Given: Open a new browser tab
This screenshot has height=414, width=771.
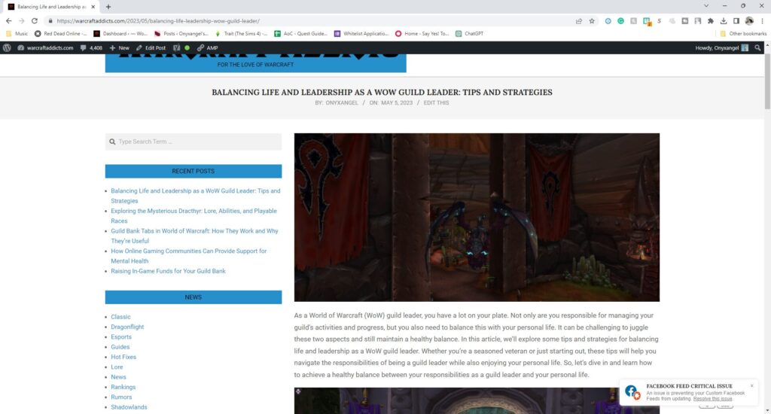Looking at the screenshot, I should [x=108, y=7].
